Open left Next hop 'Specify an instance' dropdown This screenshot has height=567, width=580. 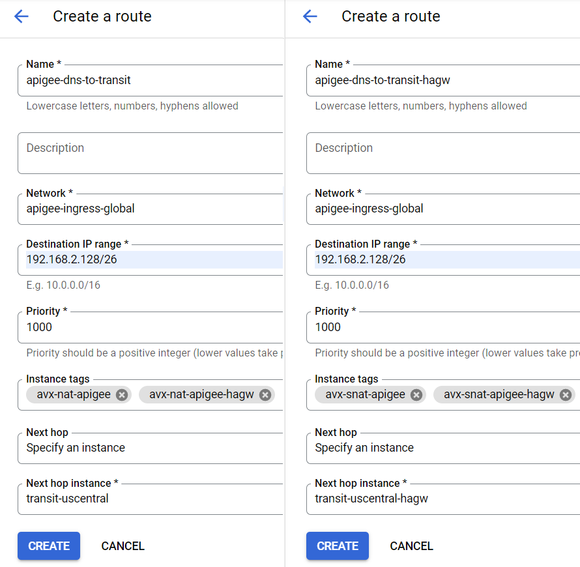coord(150,448)
